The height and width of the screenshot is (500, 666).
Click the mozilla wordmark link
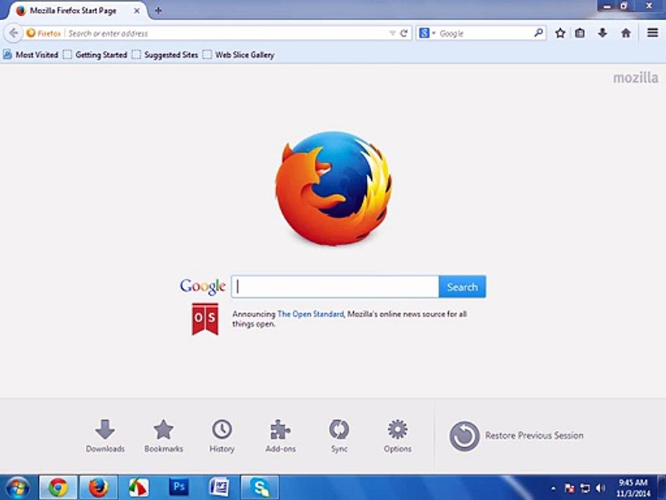(x=635, y=77)
